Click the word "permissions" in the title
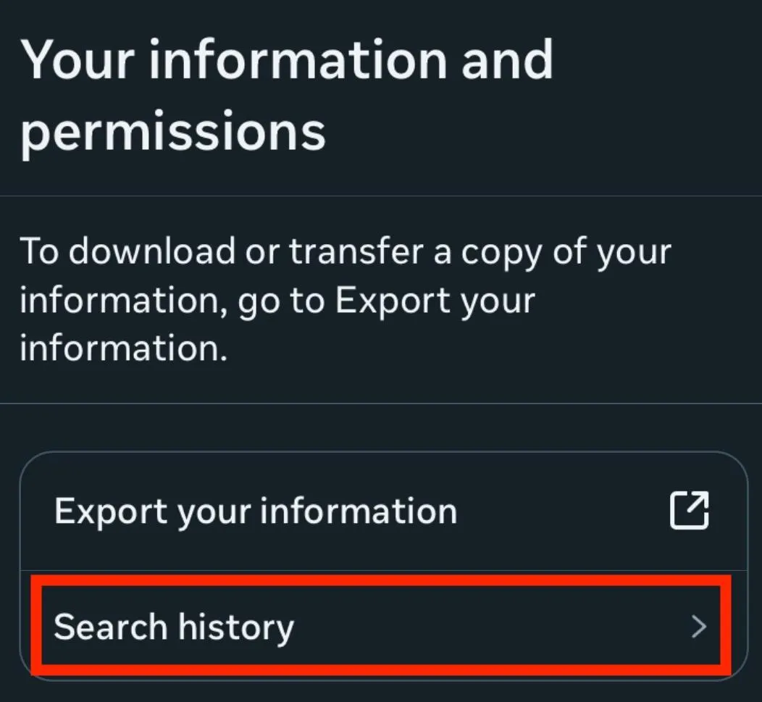The image size is (762, 702). pos(172,131)
